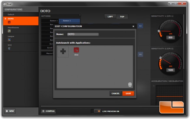Viewport: 190px width, 119px height.
Task: Click the active indicator dot beside DOTO
Action: [x=5, y=19]
